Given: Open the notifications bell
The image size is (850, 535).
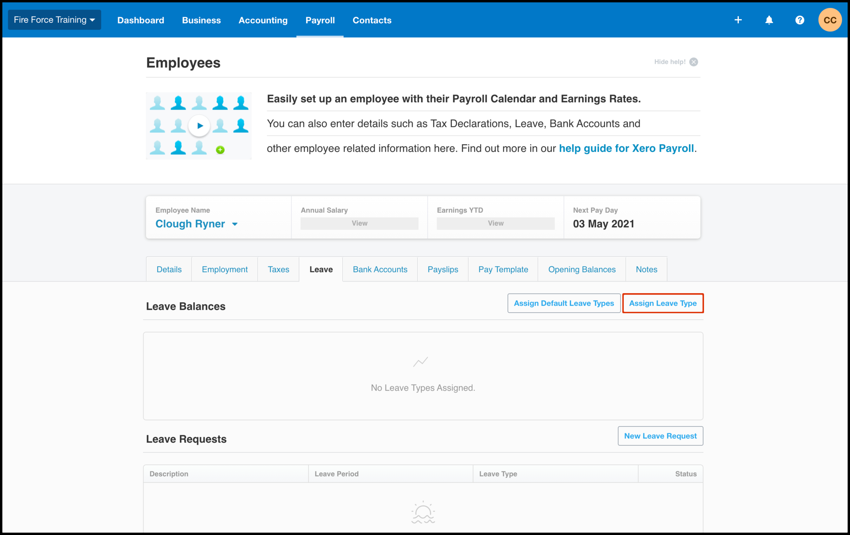Looking at the screenshot, I should [x=769, y=20].
